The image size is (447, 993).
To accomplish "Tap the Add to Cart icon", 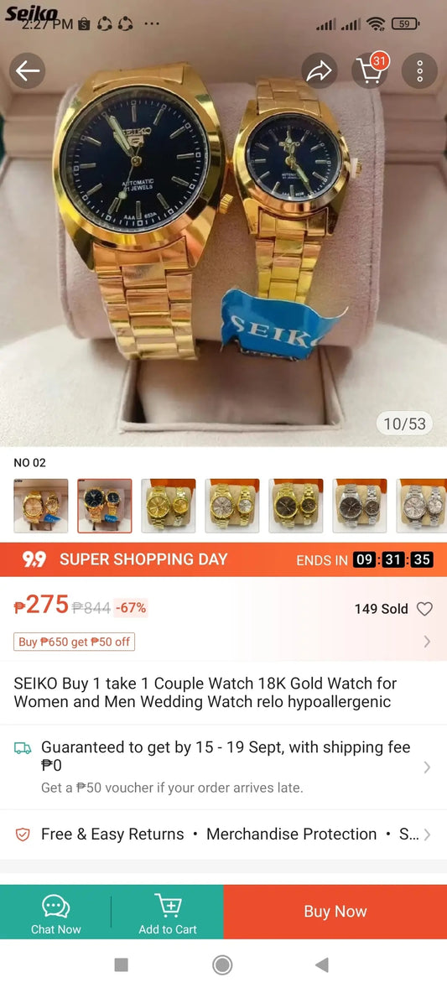I will point(168,906).
